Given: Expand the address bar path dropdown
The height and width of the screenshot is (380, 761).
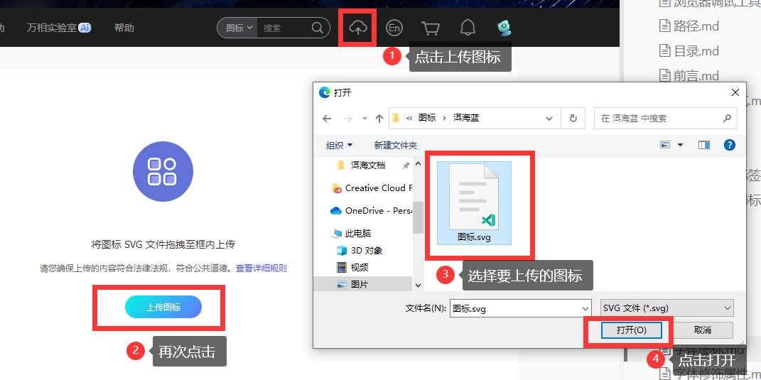Looking at the screenshot, I should click(x=549, y=119).
